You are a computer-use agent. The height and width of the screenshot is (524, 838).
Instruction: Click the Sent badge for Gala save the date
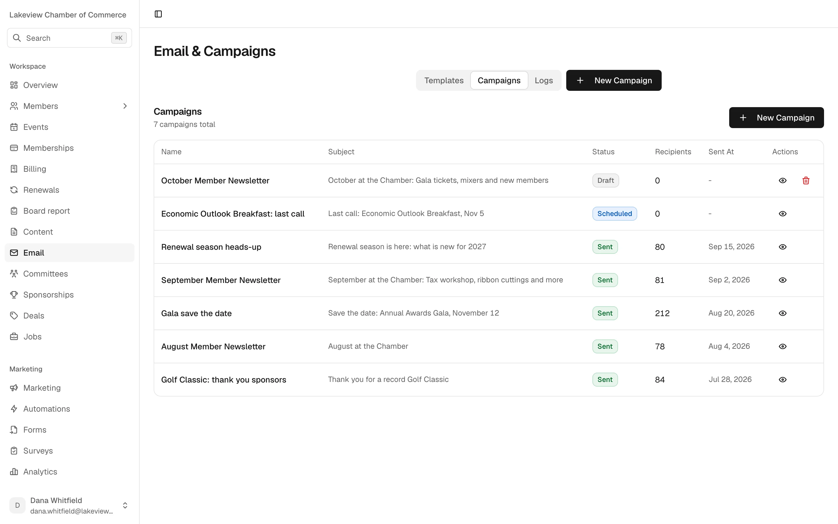pos(605,313)
